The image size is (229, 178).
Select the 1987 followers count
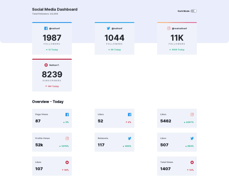52,38
